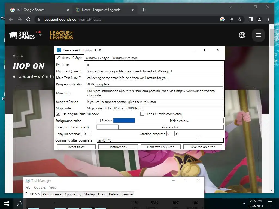
Task: Click the Main Text (Line 1) field
Action: click(x=155, y=71)
